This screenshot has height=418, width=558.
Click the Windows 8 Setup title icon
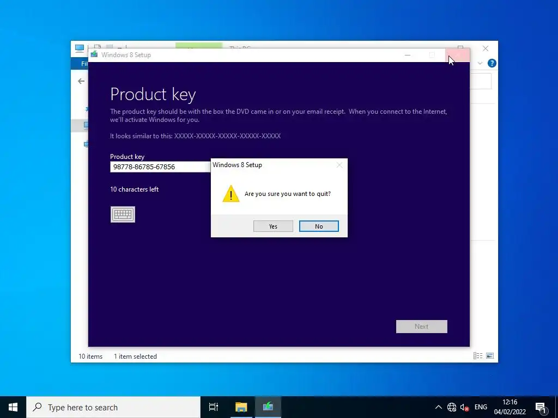coord(94,54)
